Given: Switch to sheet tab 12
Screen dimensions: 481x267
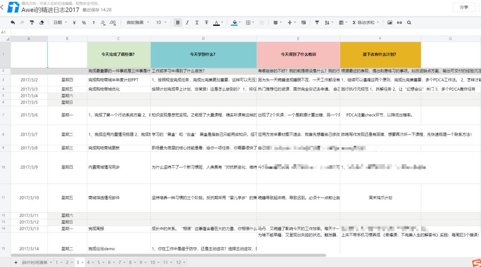Looking at the screenshot, I should (178, 263).
